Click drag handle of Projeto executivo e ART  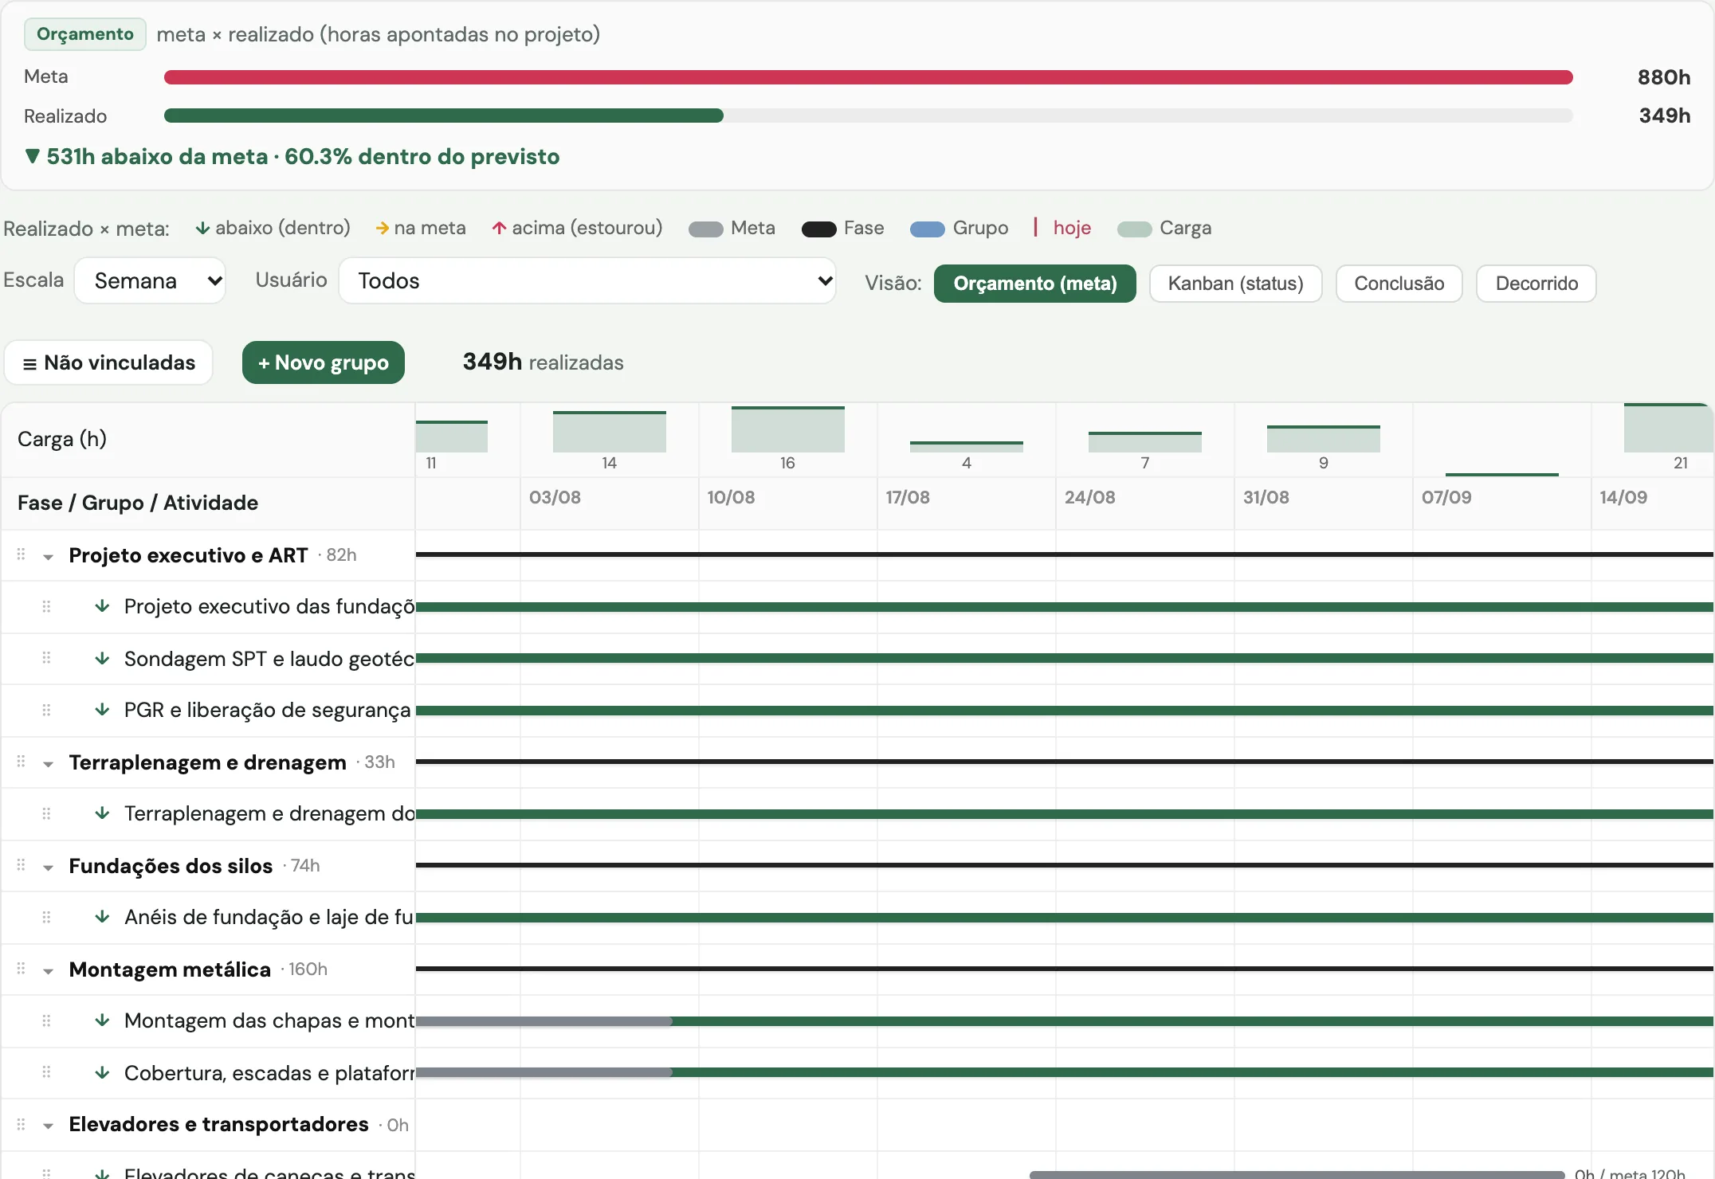pos(22,554)
